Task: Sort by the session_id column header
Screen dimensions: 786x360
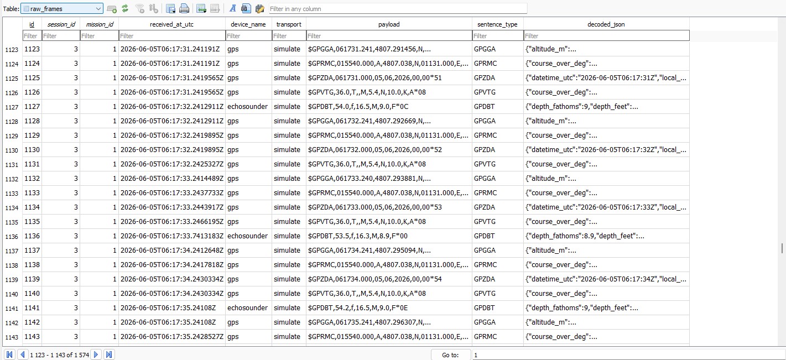Action: click(61, 24)
